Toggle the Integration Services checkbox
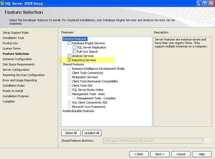The width and height of the screenshot is (215, 159). point(69,77)
